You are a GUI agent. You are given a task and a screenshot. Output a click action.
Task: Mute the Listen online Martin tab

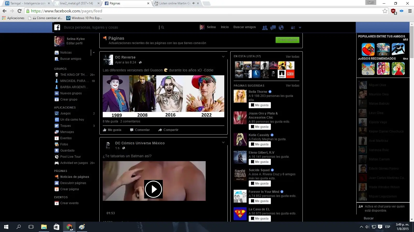pos(194,3)
